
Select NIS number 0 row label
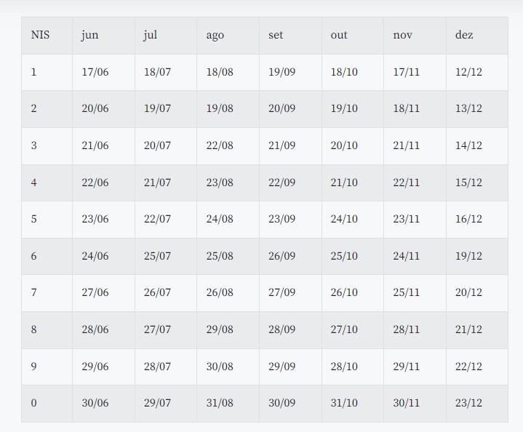(34, 403)
